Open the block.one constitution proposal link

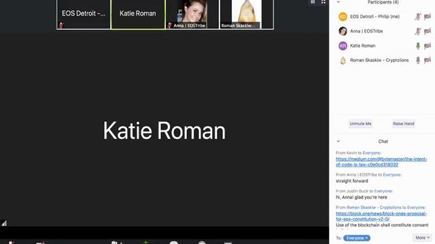[381, 216]
